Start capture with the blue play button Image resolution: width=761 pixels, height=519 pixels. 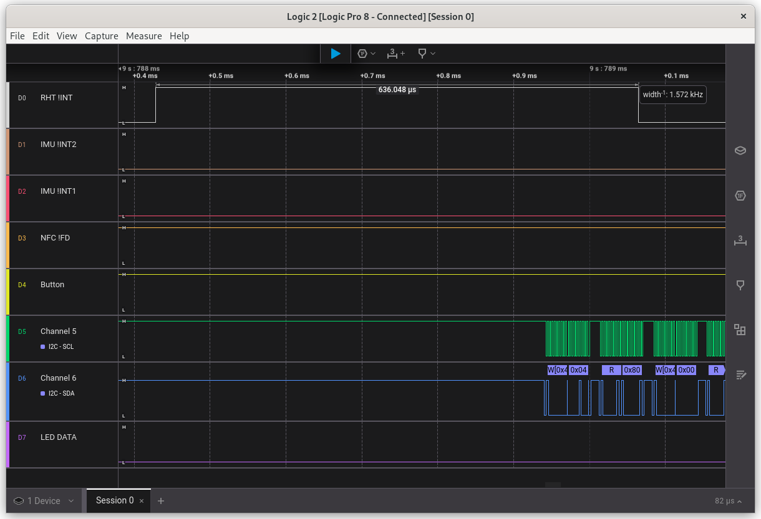[336, 54]
